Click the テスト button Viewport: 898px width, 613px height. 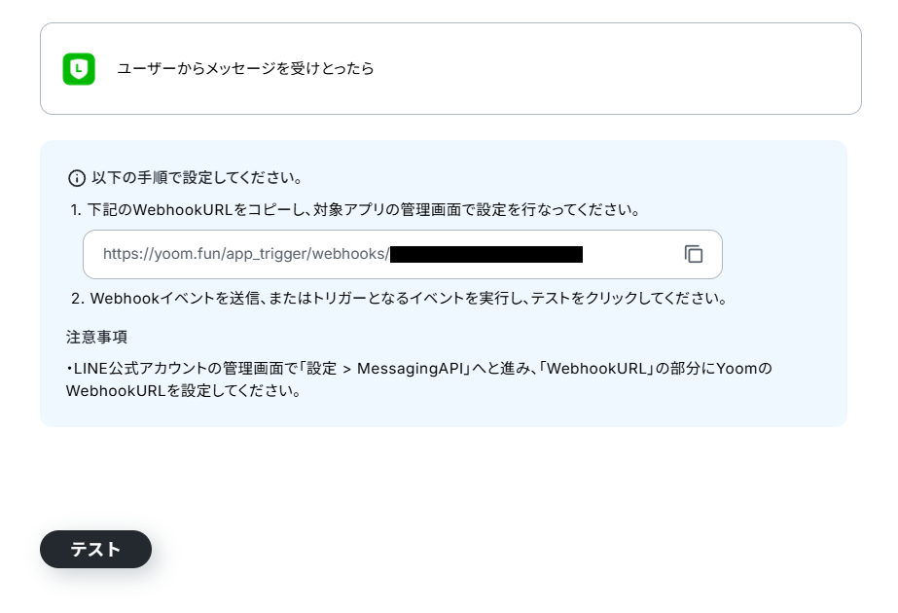coord(95,549)
